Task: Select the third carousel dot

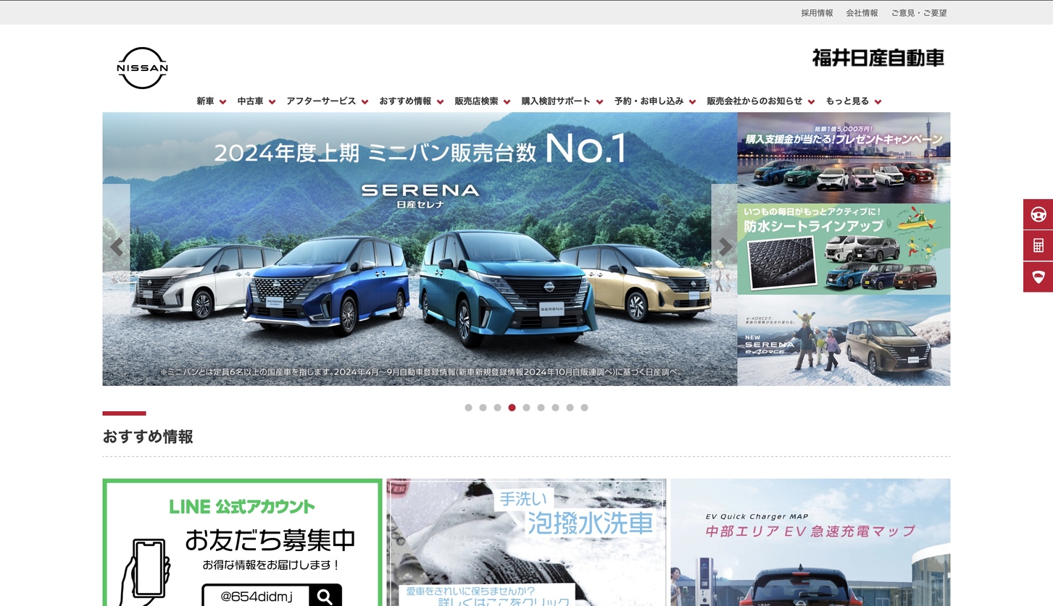Action: coord(497,408)
